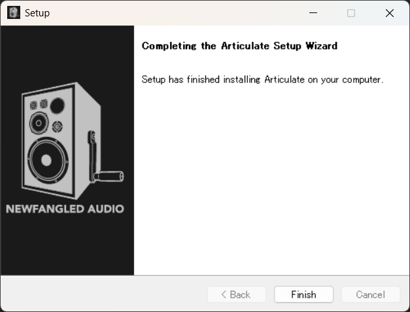This screenshot has width=410, height=312.
Task: Minimize the Setup wizard window
Action: (x=313, y=12)
